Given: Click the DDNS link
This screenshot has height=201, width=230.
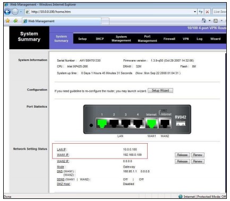Looking at the screenshot, I should click(61, 179).
